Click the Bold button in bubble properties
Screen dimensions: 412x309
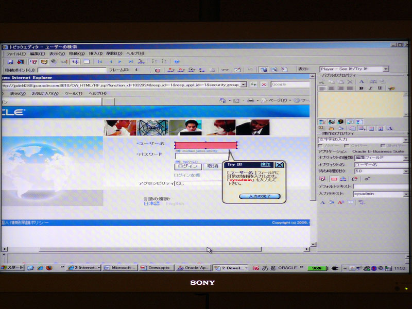click(x=362, y=88)
